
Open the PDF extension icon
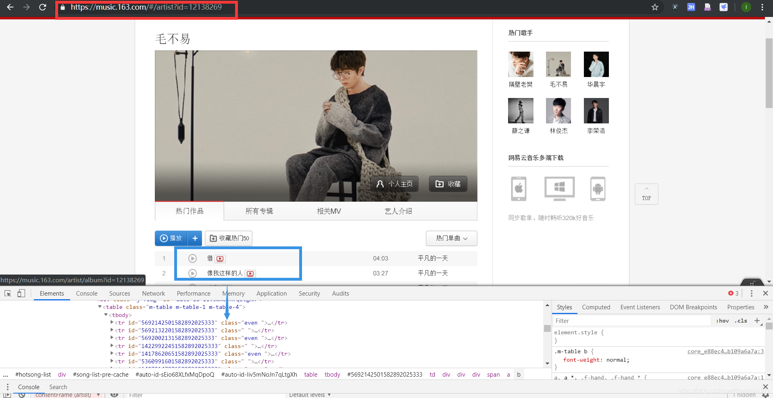pos(707,7)
